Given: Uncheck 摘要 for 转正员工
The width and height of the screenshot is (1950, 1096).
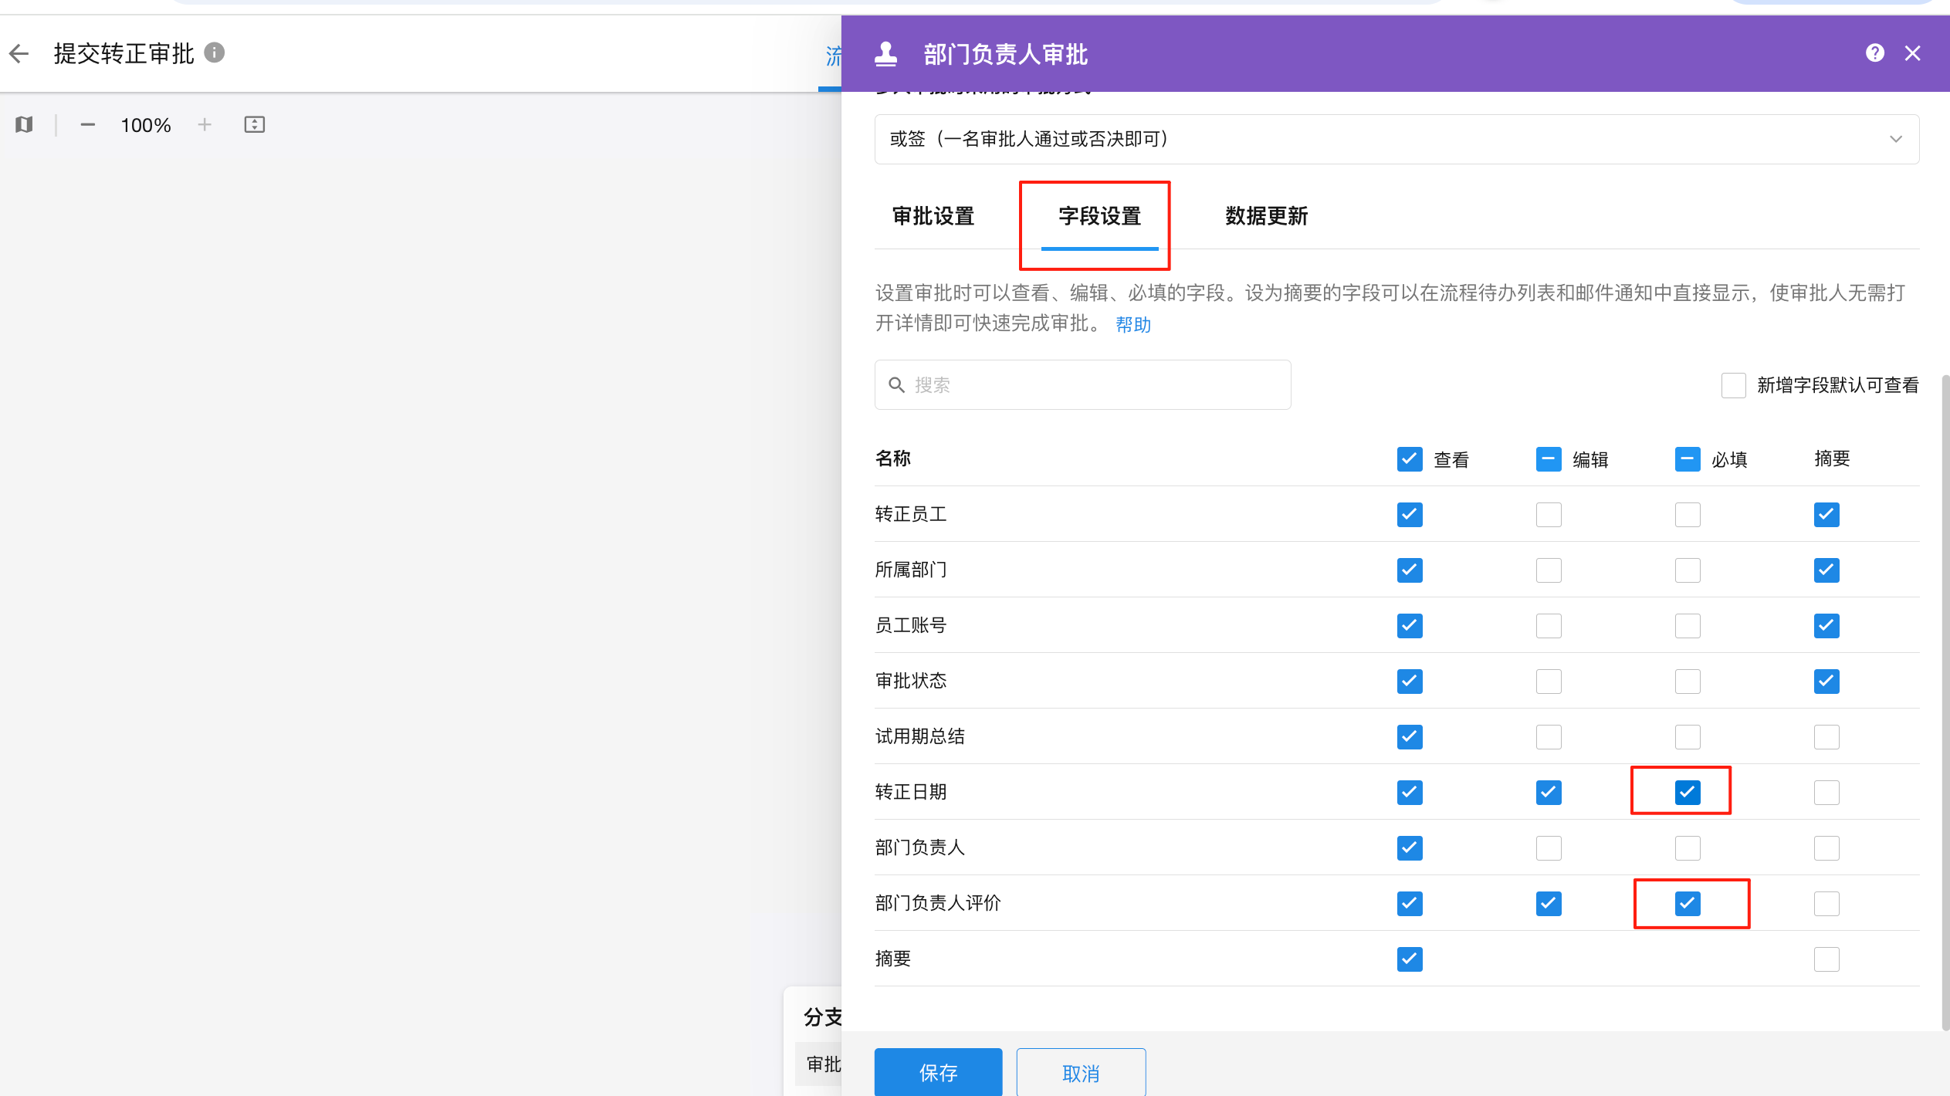Looking at the screenshot, I should 1826,515.
